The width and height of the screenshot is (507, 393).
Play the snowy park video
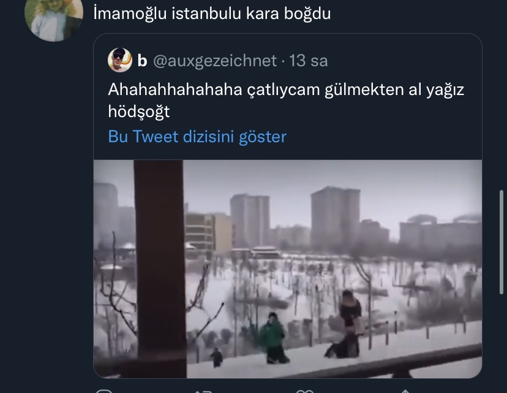[x=288, y=269]
